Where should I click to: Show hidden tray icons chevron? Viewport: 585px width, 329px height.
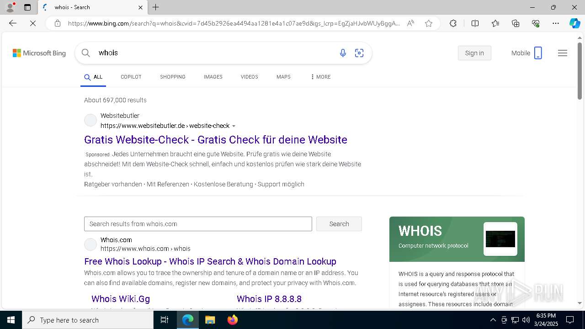[493, 320]
